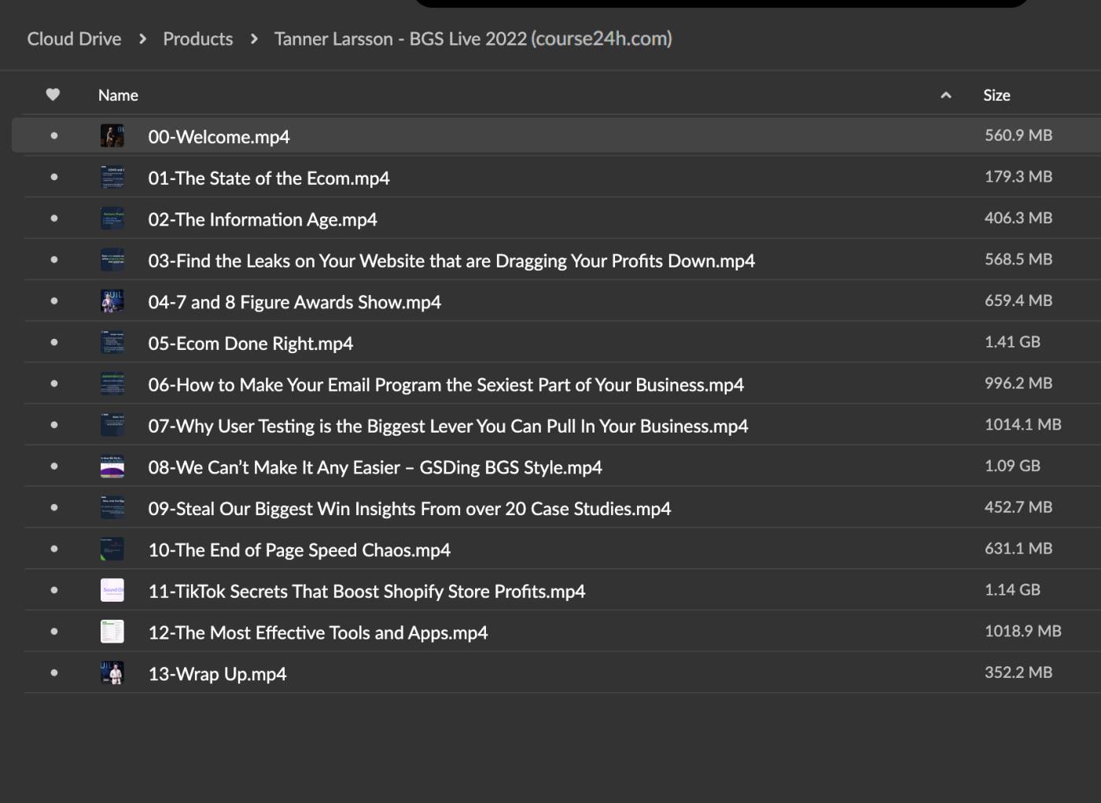Click thumbnail icon of 06-How to Make Your Email Program
Screen dimensions: 1101x803
click(x=112, y=384)
